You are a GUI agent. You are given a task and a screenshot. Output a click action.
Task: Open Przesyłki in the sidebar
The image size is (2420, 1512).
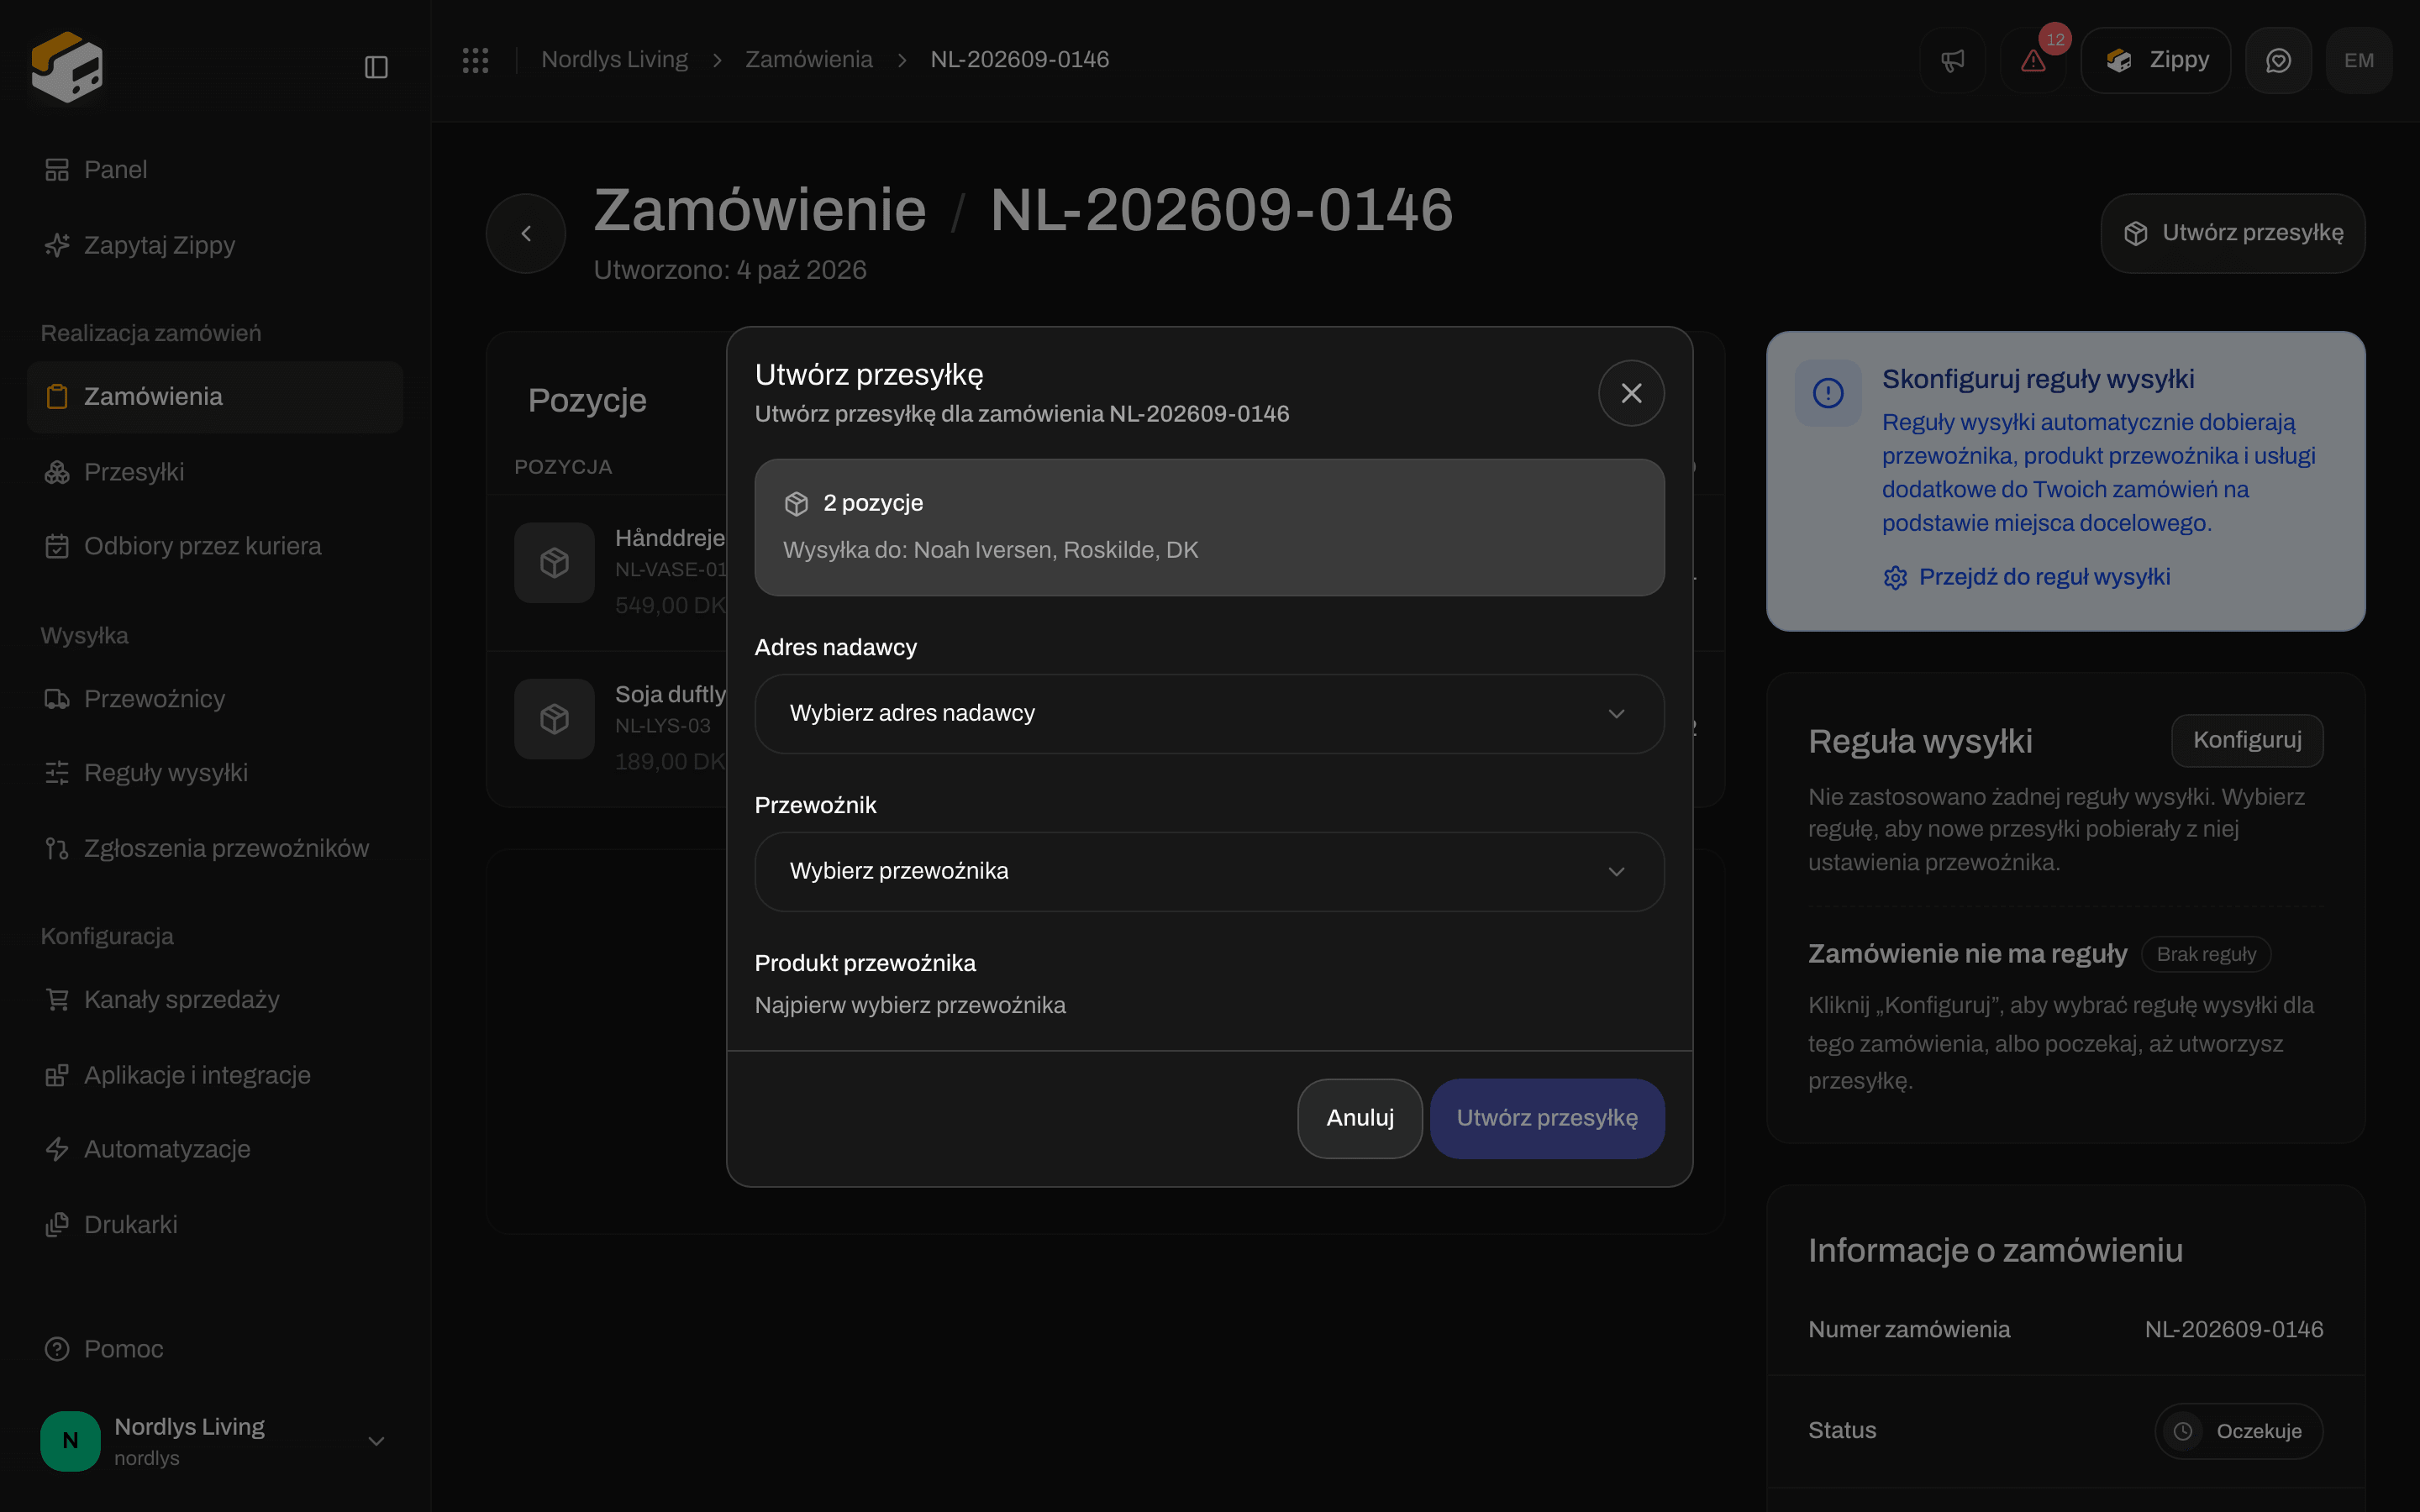pyautogui.click(x=215, y=472)
